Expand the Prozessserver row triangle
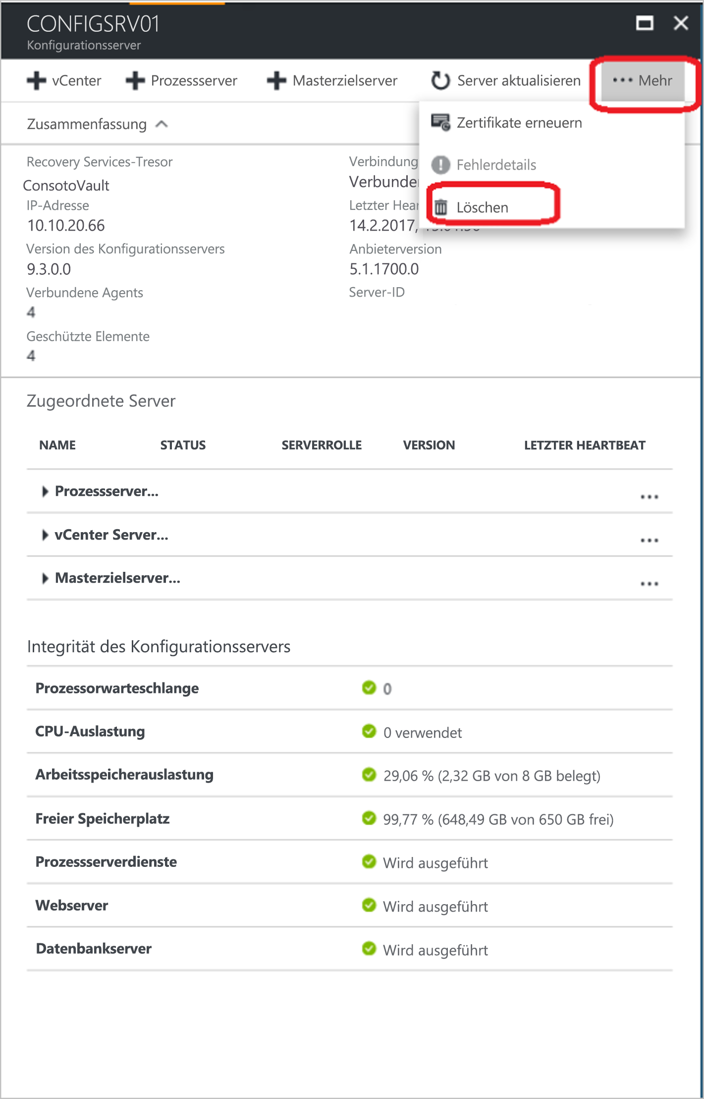Image resolution: width=704 pixels, height=1099 pixels. [x=45, y=491]
